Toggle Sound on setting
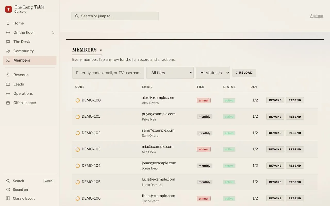The image size is (330, 206). click(x=30, y=190)
